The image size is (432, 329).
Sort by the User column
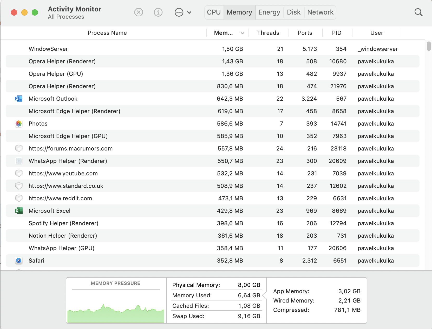click(x=377, y=33)
